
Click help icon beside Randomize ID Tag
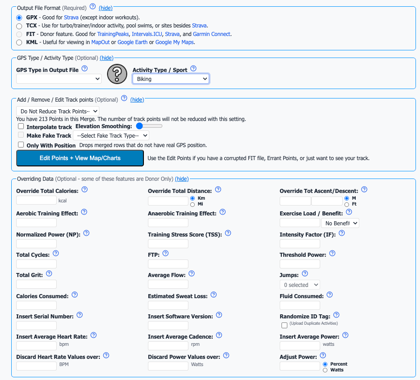click(336, 315)
